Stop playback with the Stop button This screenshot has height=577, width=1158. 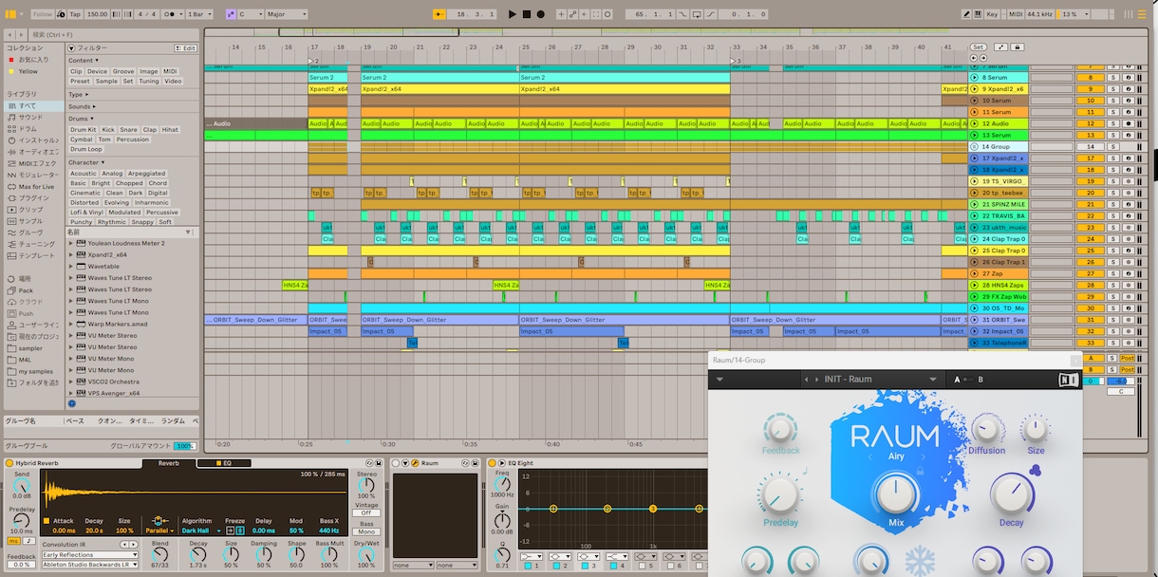pos(527,14)
